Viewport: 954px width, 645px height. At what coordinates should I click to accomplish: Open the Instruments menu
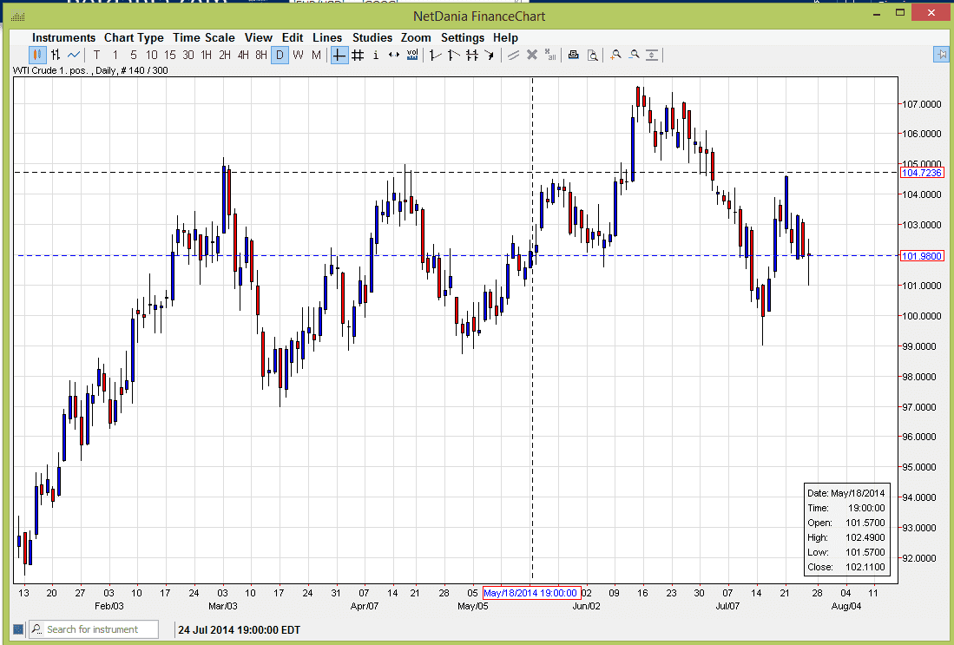[x=64, y=37]
